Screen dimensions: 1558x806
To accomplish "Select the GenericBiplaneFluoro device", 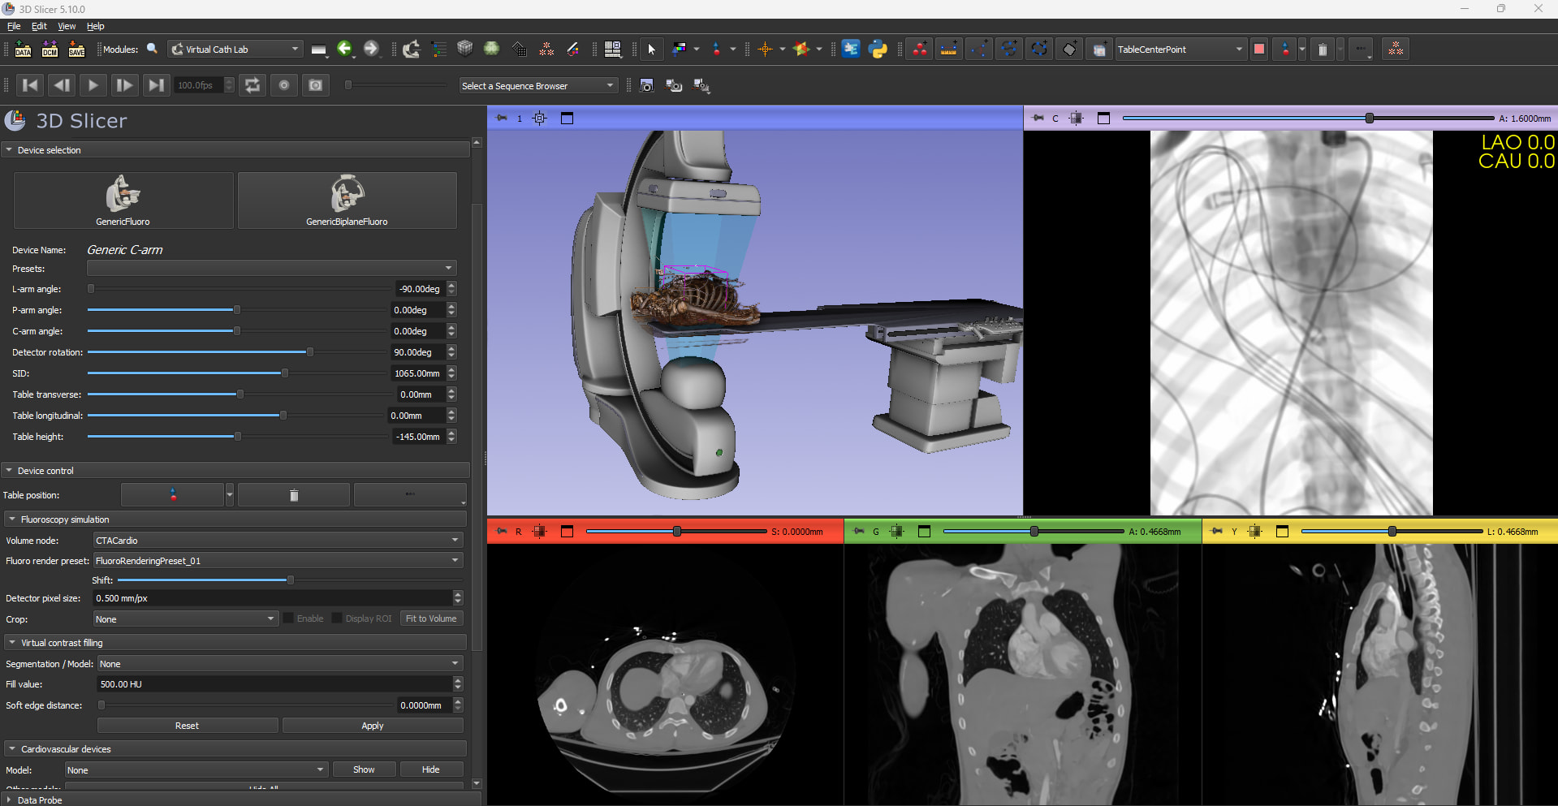I will [347, 200].
